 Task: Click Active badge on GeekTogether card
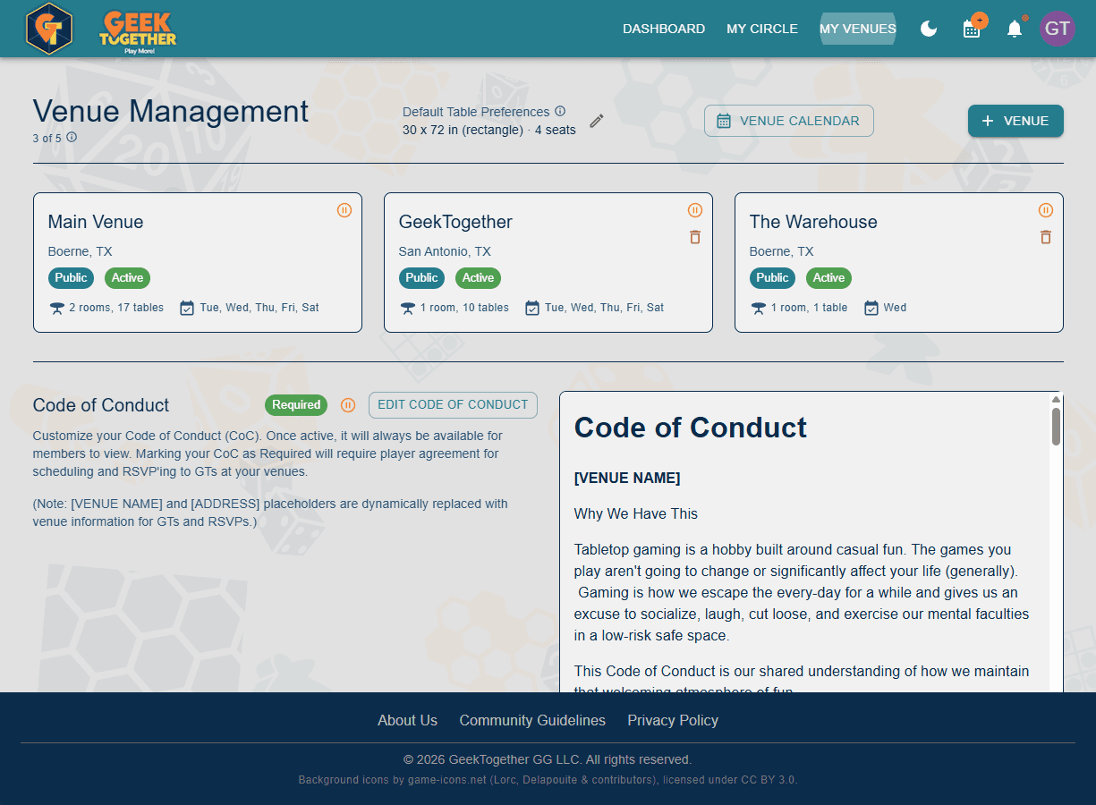478,278
